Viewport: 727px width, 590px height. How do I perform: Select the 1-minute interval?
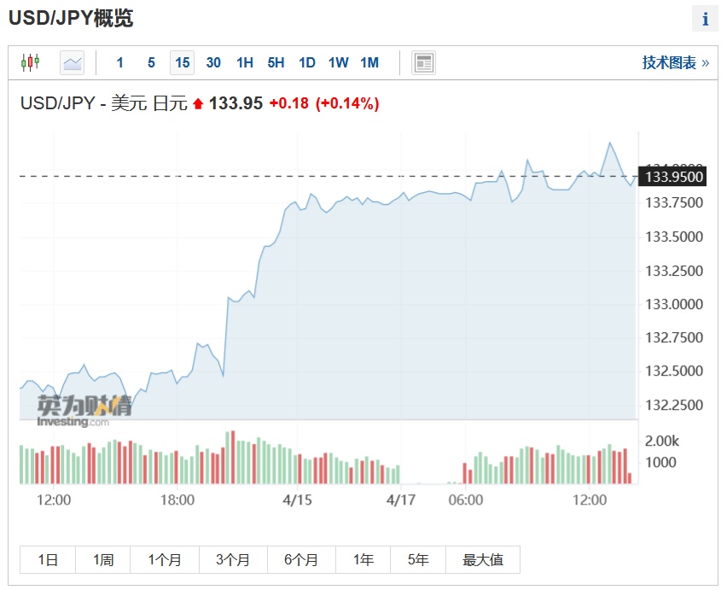(120, 62)
